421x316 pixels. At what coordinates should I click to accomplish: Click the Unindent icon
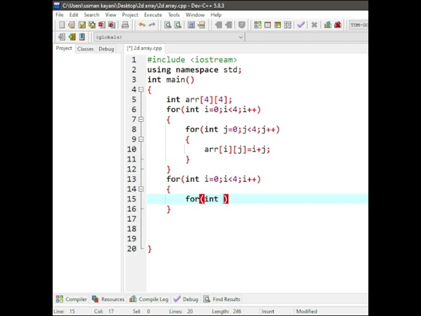click(228, 25)
